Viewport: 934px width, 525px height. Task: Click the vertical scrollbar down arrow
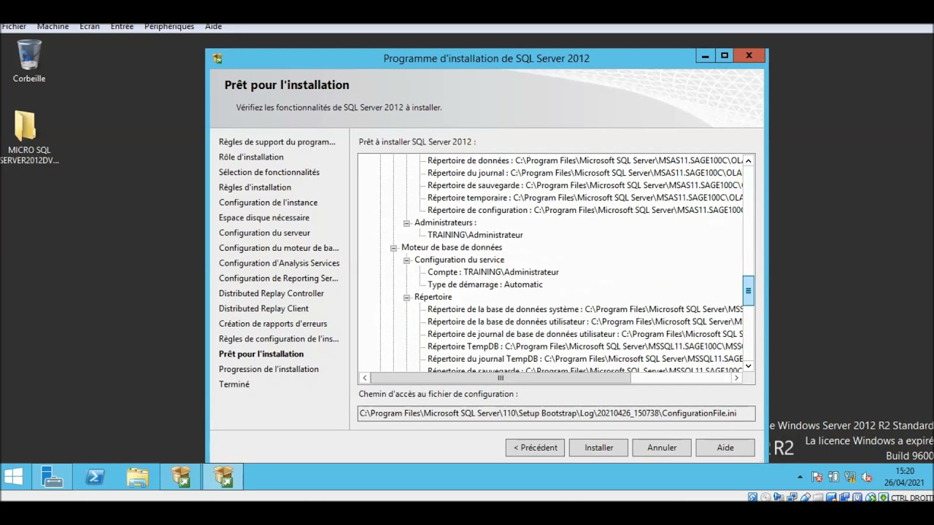748,366
